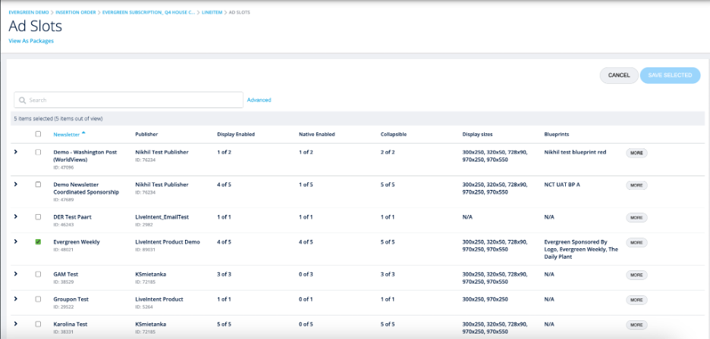Image resolution: width=710 pixels, height=339 pixels.
Task: Expand the DER Test Paart row
Action: coord(16,216)
